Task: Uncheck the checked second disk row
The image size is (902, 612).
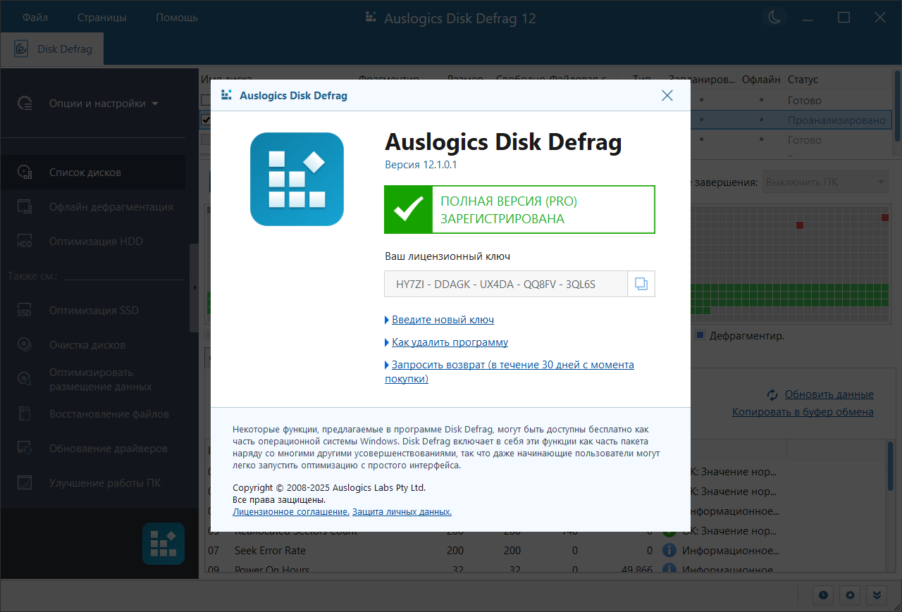Action: (206, 120)
